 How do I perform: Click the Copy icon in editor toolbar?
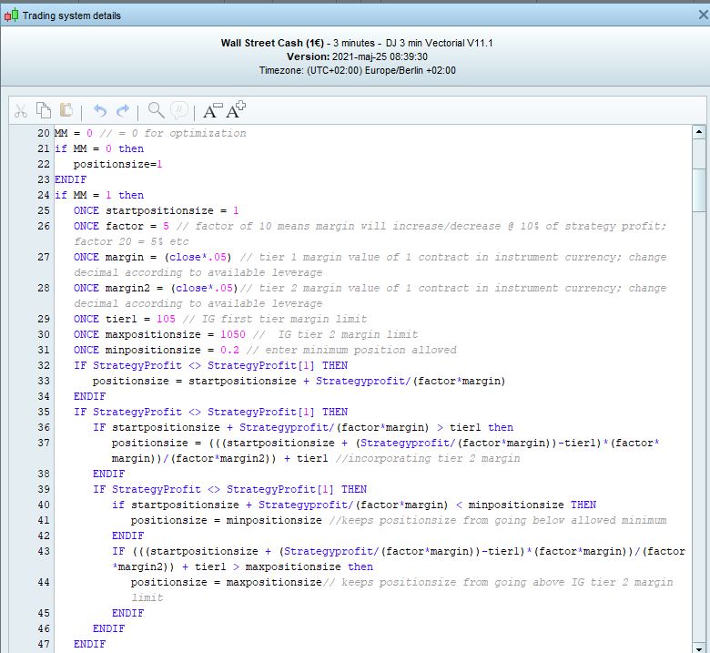coord(43,110)
